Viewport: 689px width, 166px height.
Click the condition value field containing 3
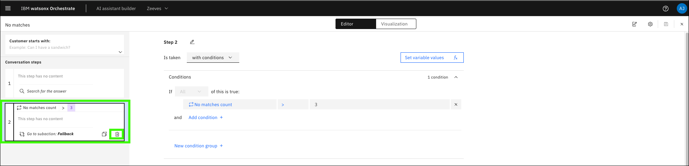(379, 105)
